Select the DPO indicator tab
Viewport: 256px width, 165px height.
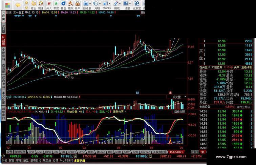(82, 152)
